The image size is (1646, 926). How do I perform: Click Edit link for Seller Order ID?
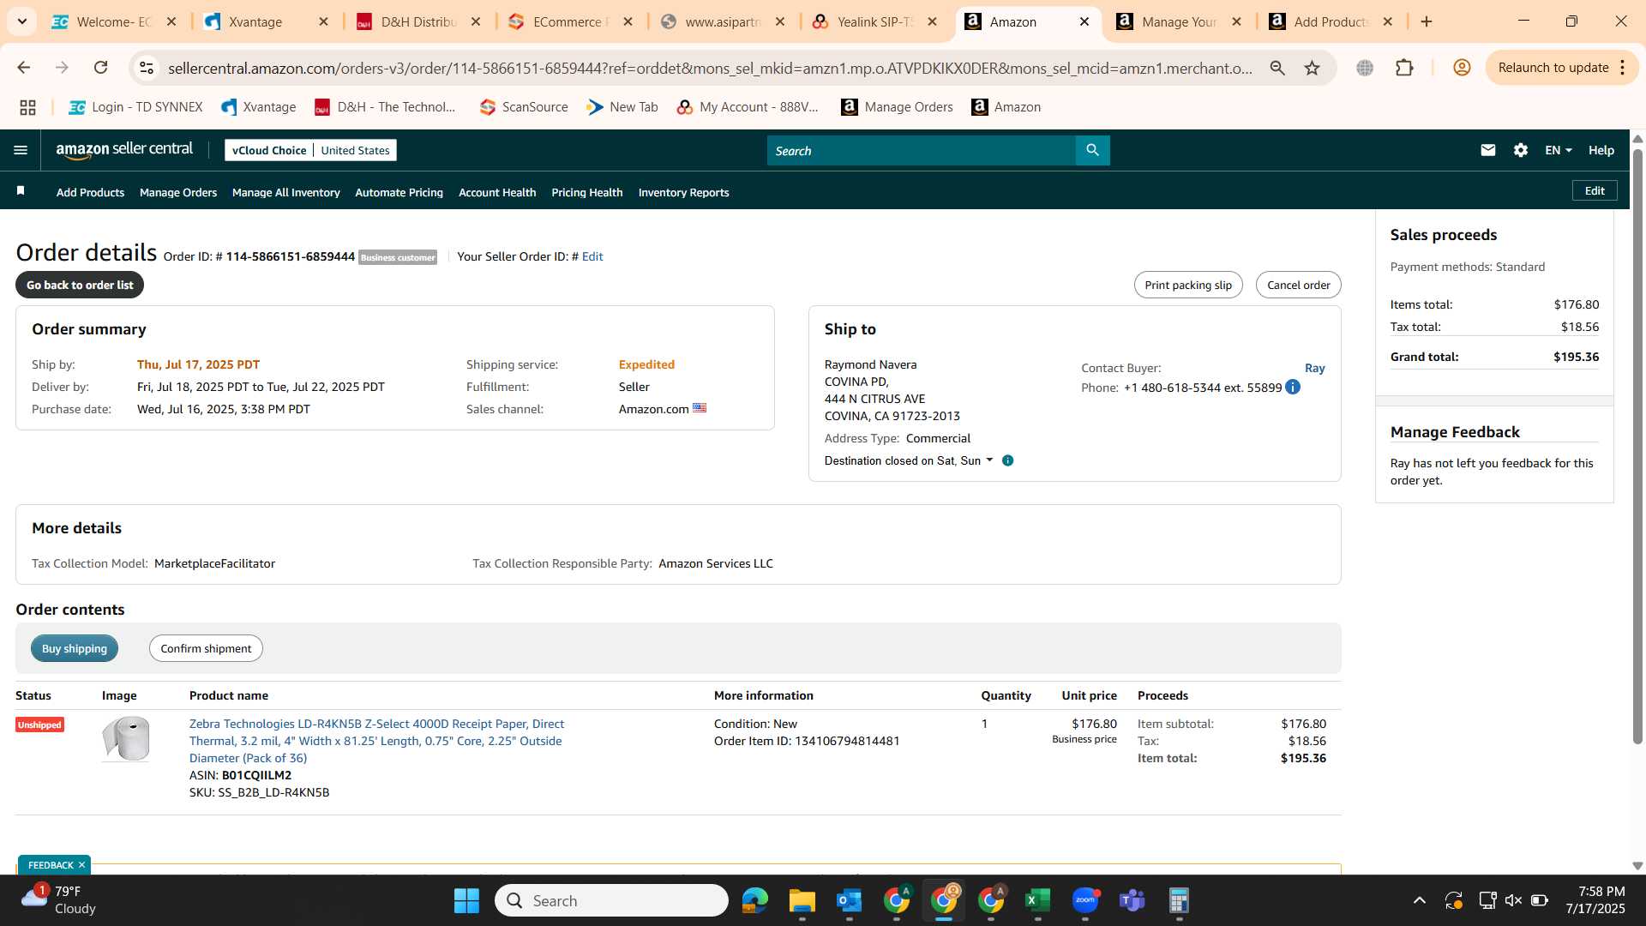click(592, 256)
